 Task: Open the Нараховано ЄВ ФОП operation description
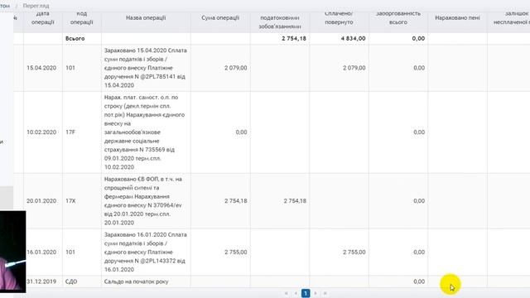(143, 201)
